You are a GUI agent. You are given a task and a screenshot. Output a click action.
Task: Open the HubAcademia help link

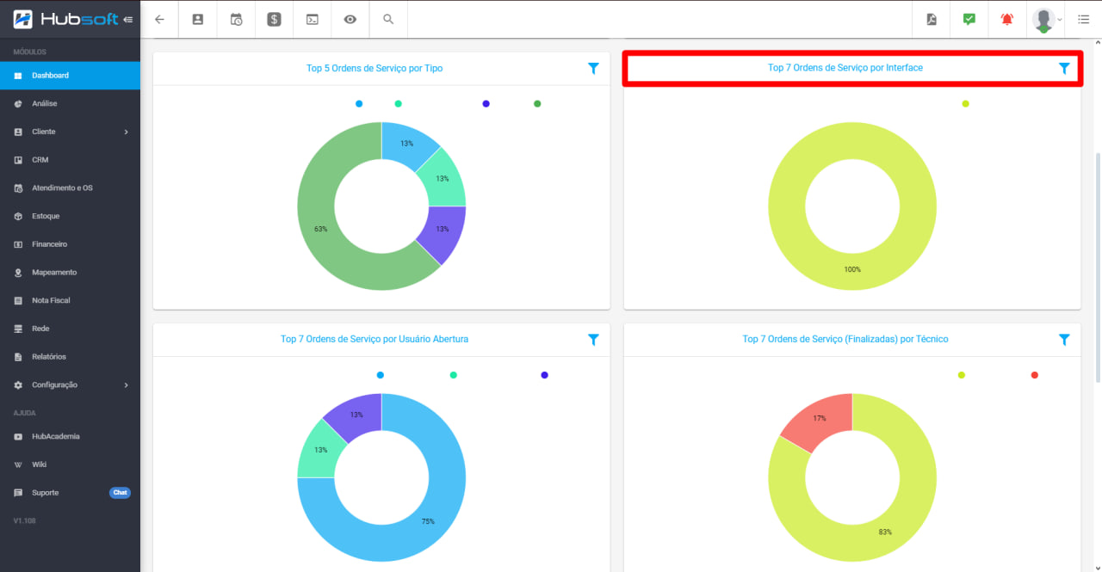pyautogui.click(x=55, y=436)
